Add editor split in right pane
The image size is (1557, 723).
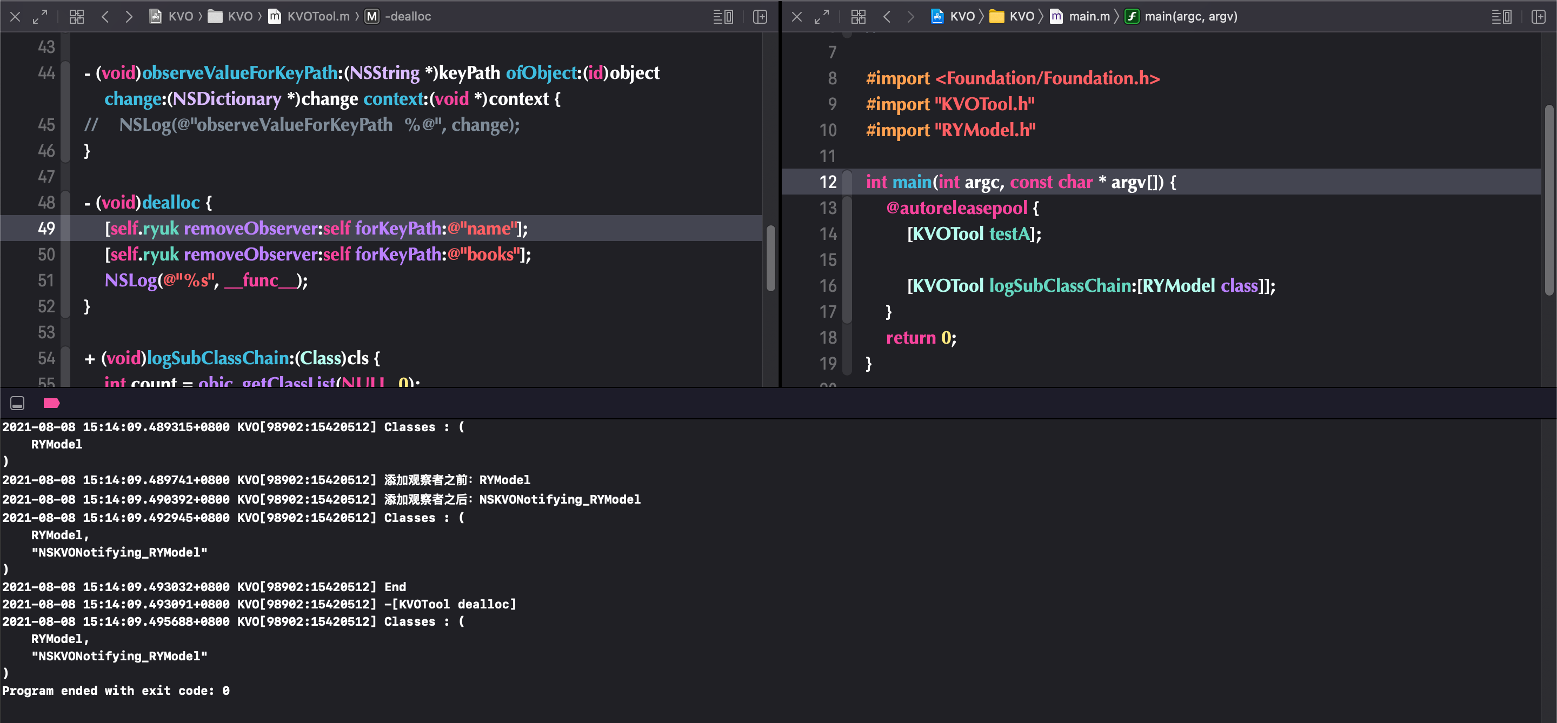[x=1539, y=16]
